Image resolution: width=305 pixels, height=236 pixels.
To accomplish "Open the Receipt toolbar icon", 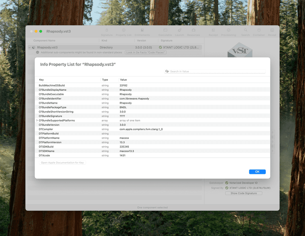I will coord(213,32).
